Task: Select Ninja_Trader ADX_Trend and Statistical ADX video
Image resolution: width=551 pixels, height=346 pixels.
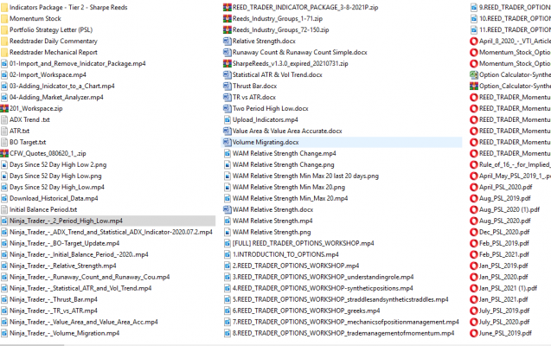Action: (x=111, y=232)
